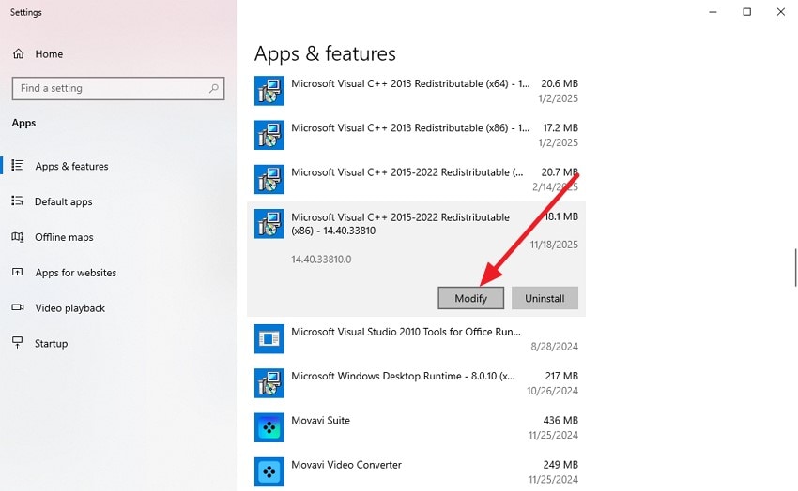Image resolution: width=798 pixels, height=491 pixels.
Task: Click the Visual C++ 2013 (x64) installer icon
Action: click(x=269, y=91)
